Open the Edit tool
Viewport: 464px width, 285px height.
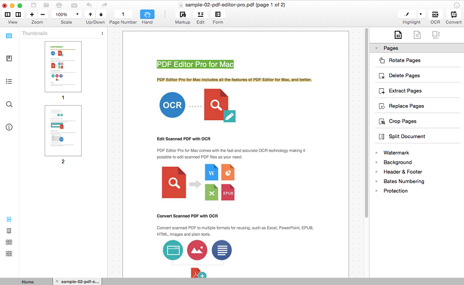[x=200, y=14]
